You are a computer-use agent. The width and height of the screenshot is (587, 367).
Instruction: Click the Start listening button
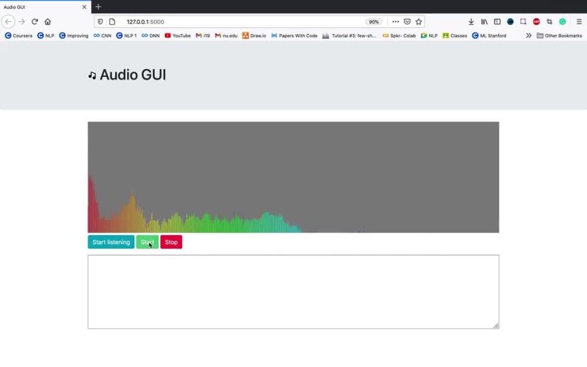[x=111, y=242]
